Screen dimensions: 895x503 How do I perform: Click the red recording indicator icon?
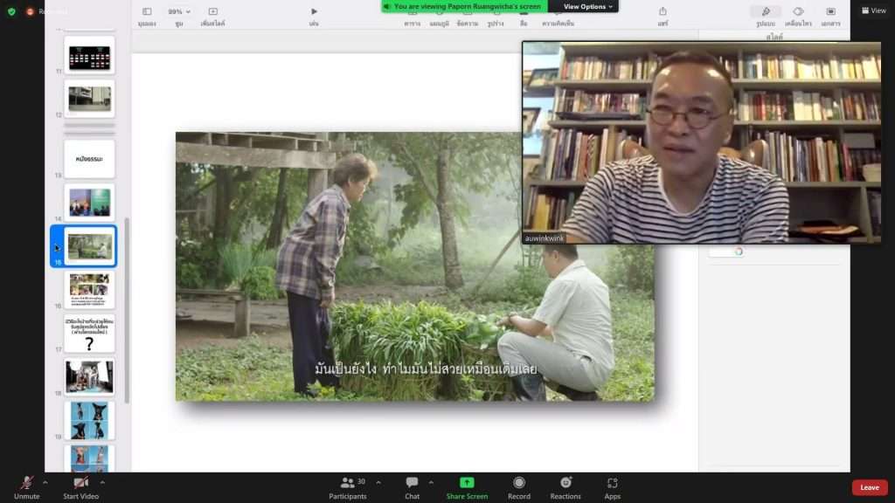[30, 11]
